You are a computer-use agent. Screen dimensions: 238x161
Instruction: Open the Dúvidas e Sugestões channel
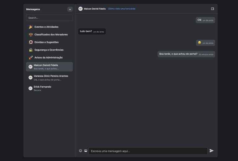[x=46, y=42]
